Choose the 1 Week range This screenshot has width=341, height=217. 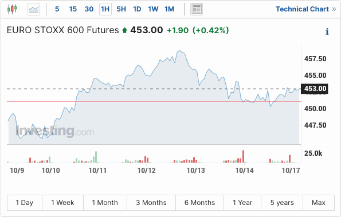(x=62, y=203)
